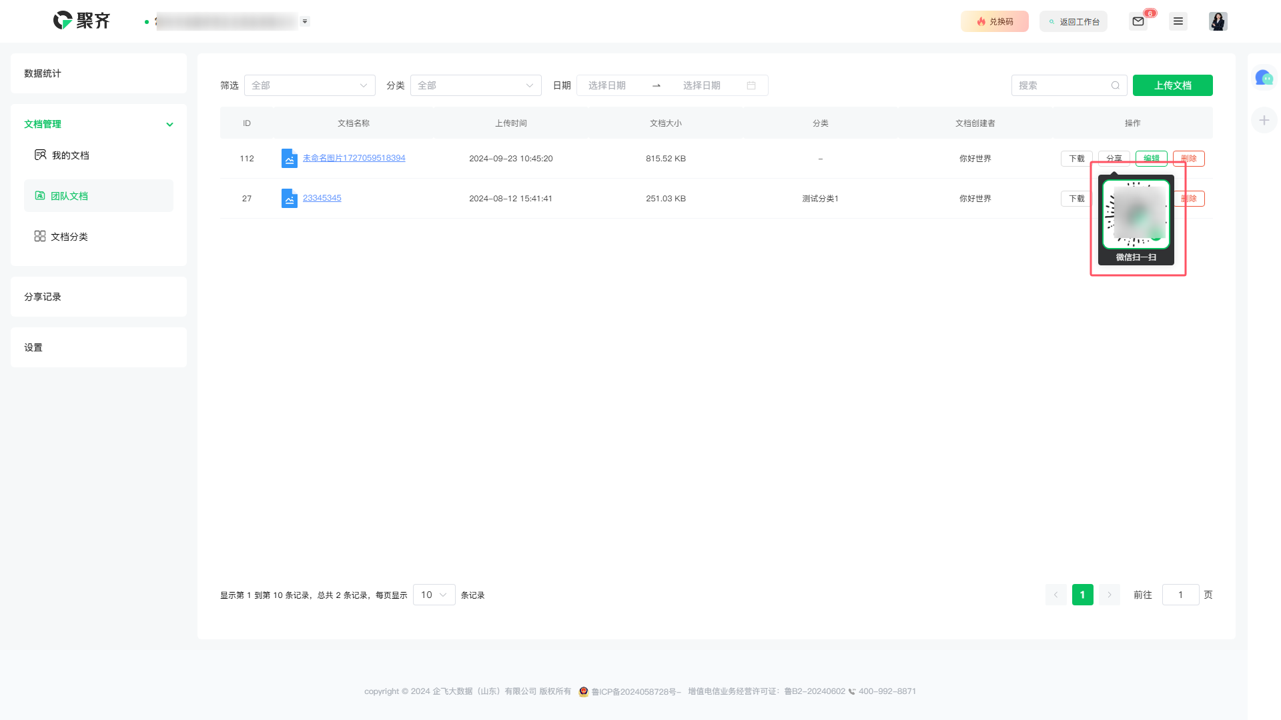Open the 分类 category dropdown
The image size is (1281, 720).
pyautogui.click(x=476, y=85)
